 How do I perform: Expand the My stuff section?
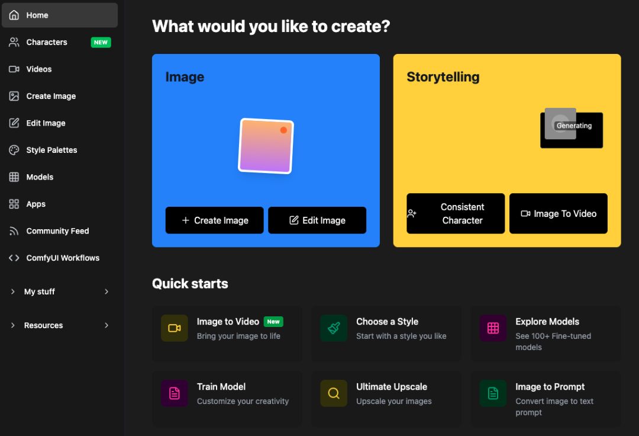(60, 291)
